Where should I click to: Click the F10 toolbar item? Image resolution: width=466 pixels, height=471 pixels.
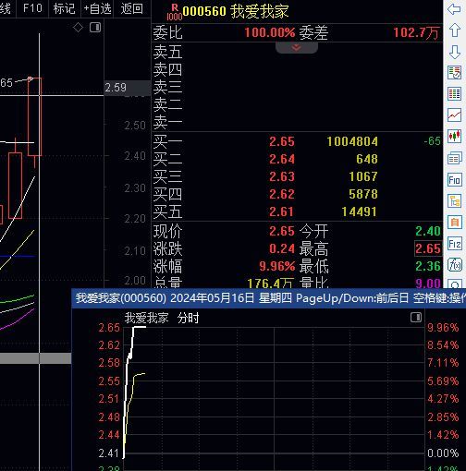32,8
